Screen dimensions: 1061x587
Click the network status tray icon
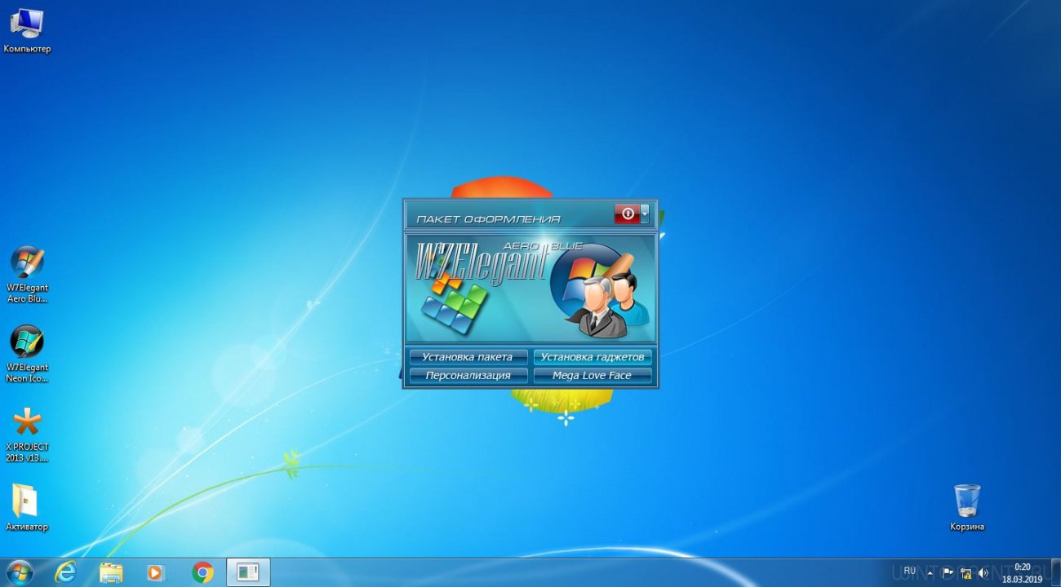coord(966,572)
